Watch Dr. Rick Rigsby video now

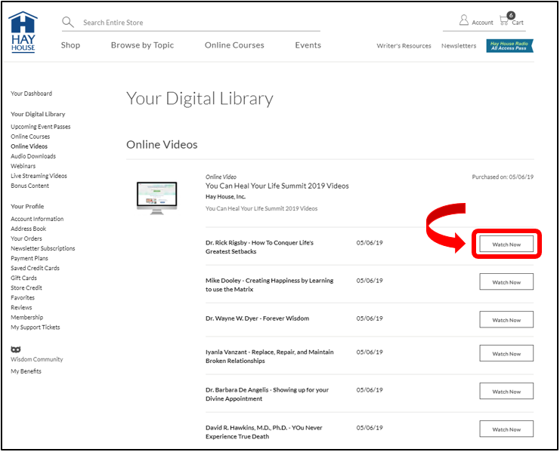[x=506, y=244]
